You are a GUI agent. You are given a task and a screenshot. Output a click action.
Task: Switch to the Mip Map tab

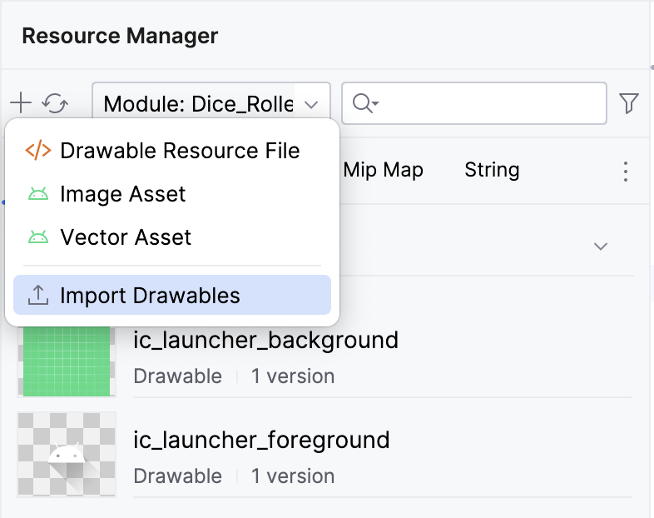(x=383, y=170)
